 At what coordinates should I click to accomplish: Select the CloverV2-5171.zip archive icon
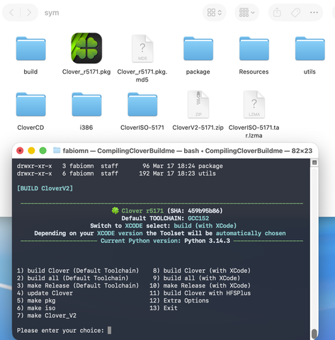(198, 104)
